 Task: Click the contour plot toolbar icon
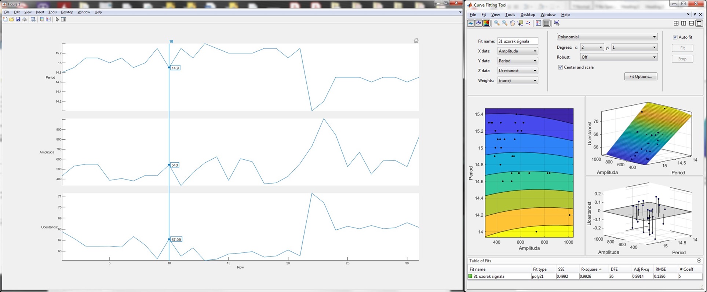coord(486,23)
